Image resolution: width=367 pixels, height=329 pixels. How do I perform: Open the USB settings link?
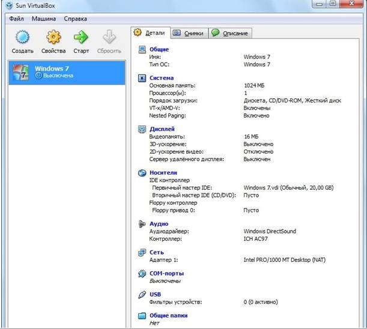click(x=155, y=295)
